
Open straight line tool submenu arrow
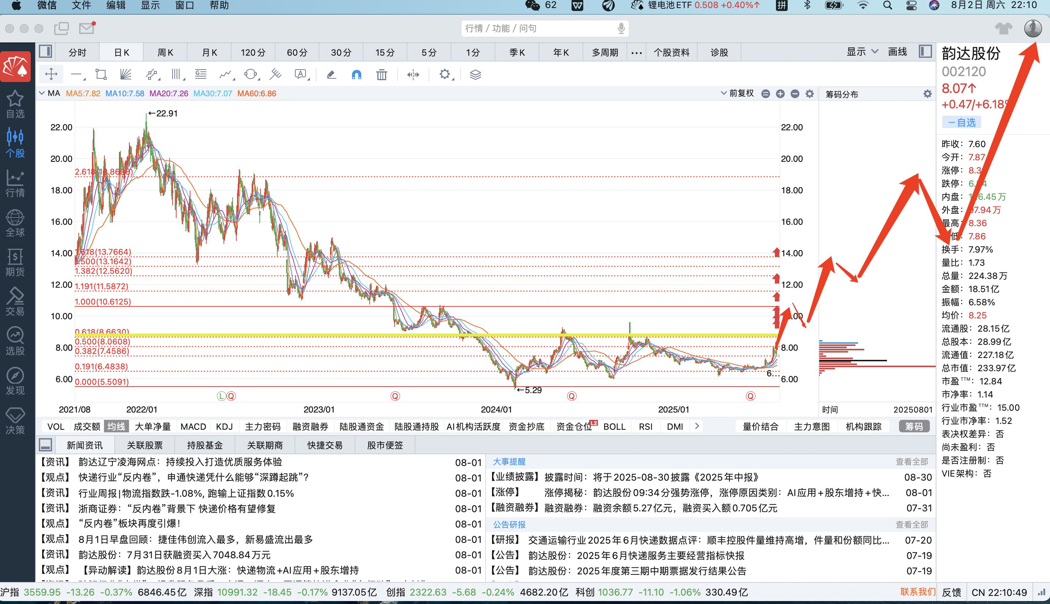pos(84,79)
